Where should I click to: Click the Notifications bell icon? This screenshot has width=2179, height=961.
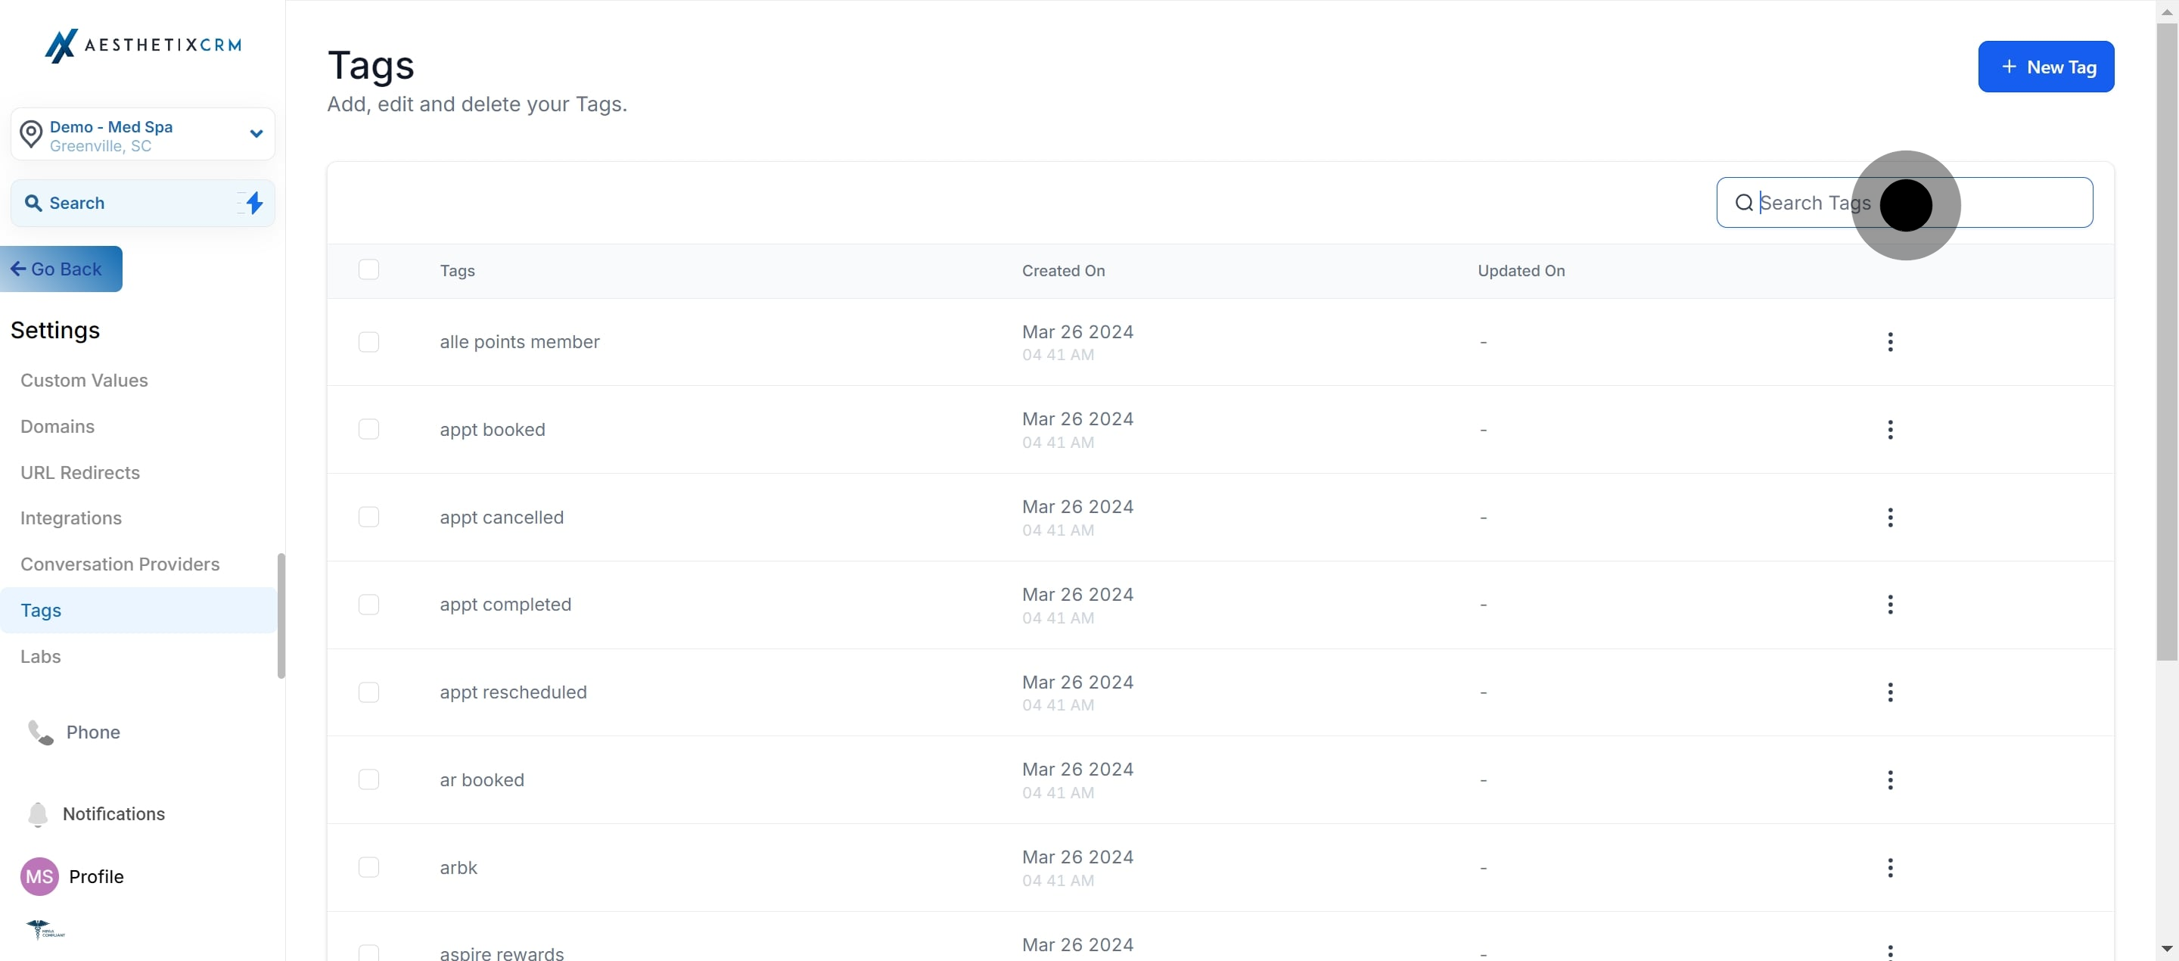pos(37,813)
